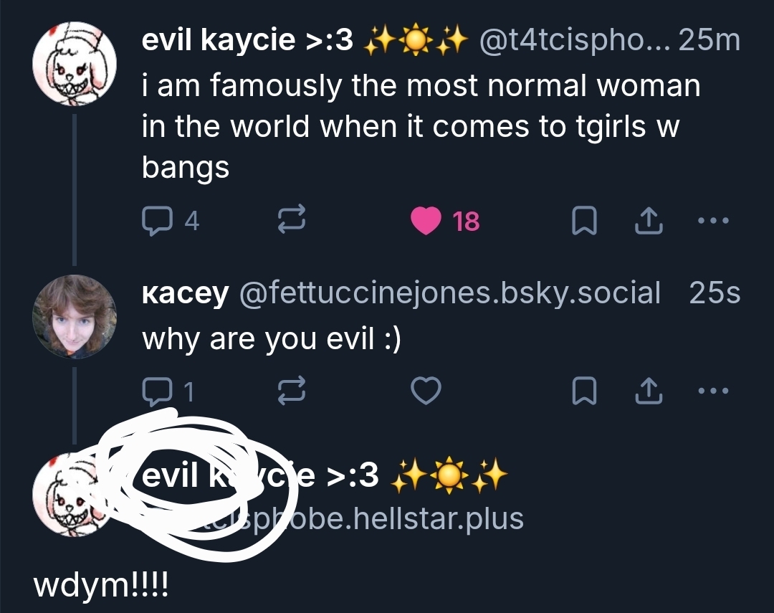774x613 pixels.
Task: Repost касеу's reply
Action: (292, 391)
